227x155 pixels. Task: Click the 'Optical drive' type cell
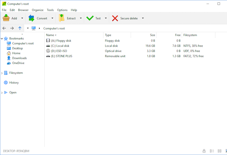pyautogui.click(x=113, y=51)
